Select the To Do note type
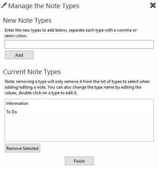The height and width of the screenshot is (169, 159). click(79, 112)
